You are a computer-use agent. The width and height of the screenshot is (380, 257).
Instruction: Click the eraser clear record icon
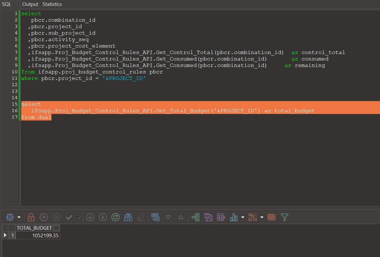(141, 217)
